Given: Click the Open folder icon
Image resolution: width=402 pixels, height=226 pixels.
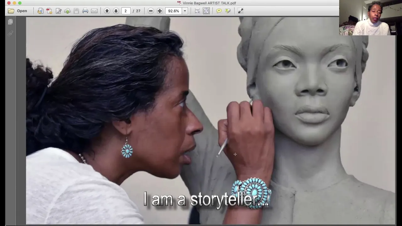Looking at the screenshot, I should pyautogui.click(x=11, y=11).
